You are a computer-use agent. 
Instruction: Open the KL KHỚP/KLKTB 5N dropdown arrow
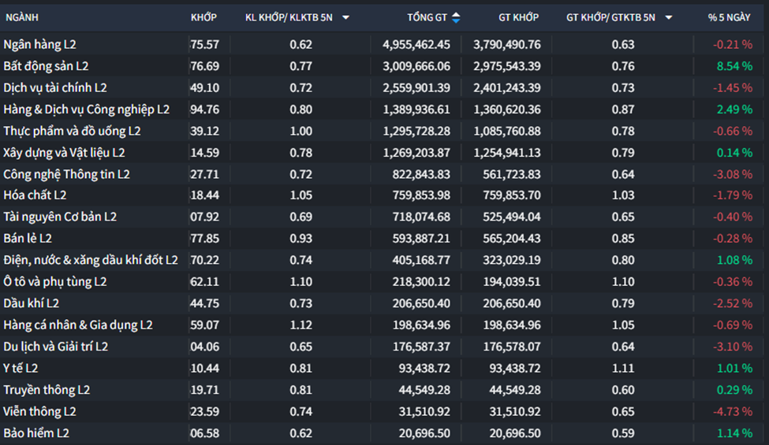345,17
